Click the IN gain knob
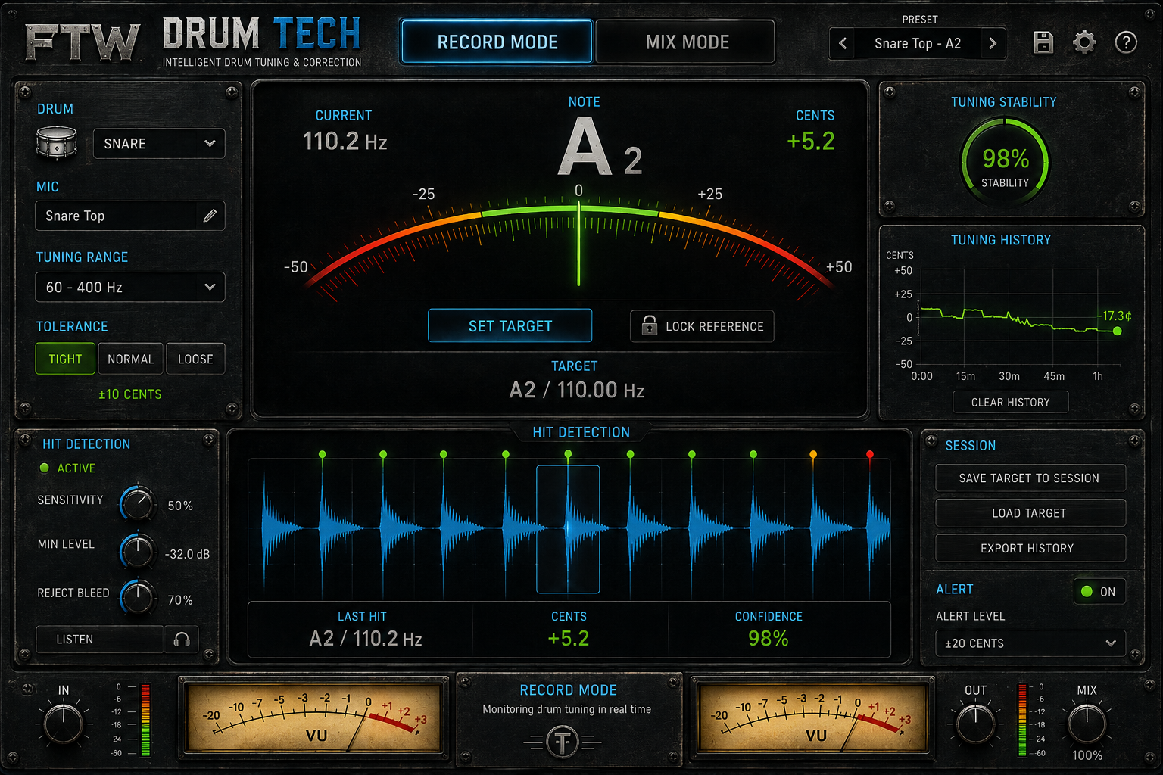 [x=64, y=724]
